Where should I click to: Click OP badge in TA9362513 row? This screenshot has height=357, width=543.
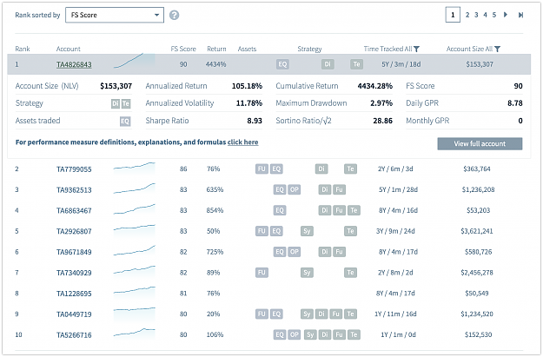click(294, 189)
